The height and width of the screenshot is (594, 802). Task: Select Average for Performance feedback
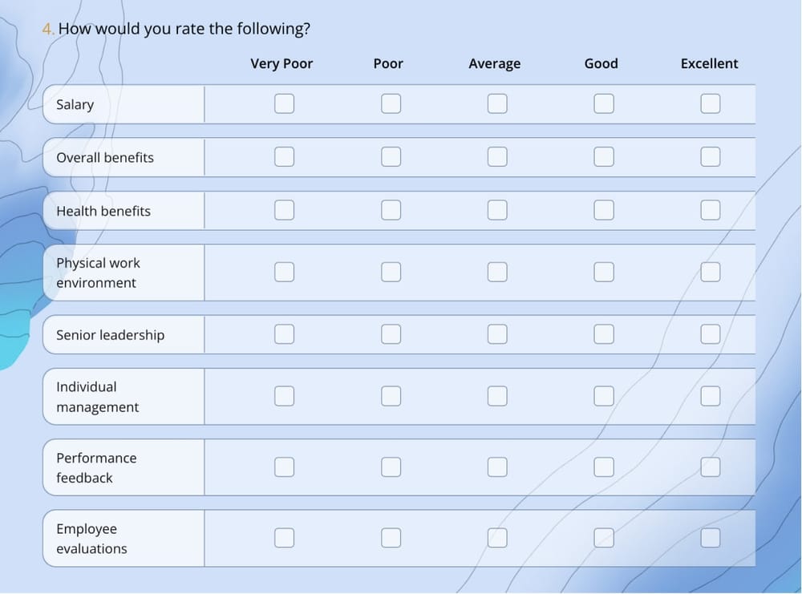click(497, 467)
